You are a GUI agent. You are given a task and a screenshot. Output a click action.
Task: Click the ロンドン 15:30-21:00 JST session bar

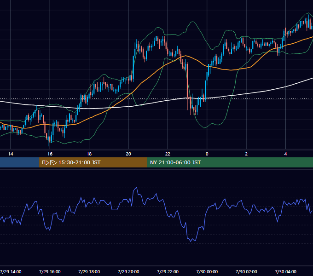pyautogui.click(x=93, y=162)
